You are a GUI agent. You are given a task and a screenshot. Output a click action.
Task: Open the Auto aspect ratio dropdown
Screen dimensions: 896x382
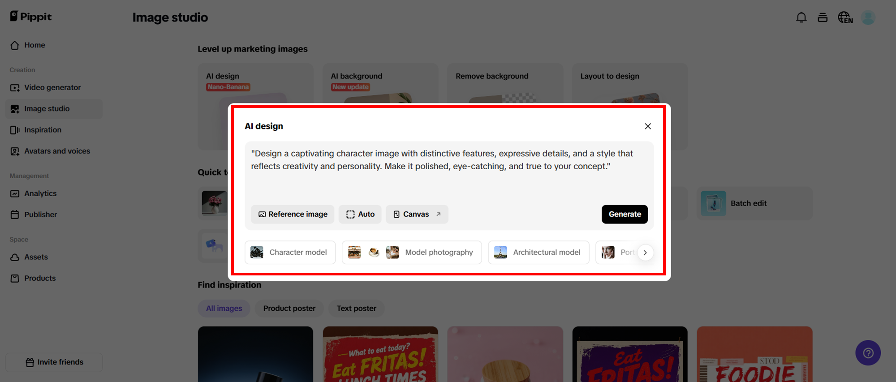[360, 215]
